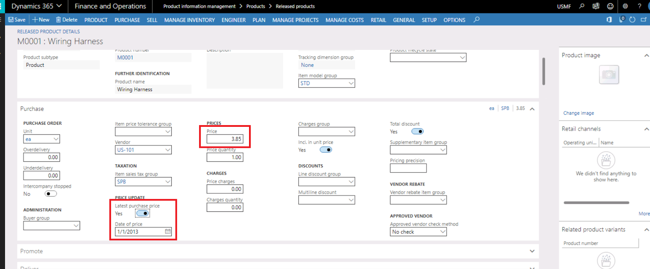Open the RETAIL action tab
The image size is (650, 269).
coord(378,20)
